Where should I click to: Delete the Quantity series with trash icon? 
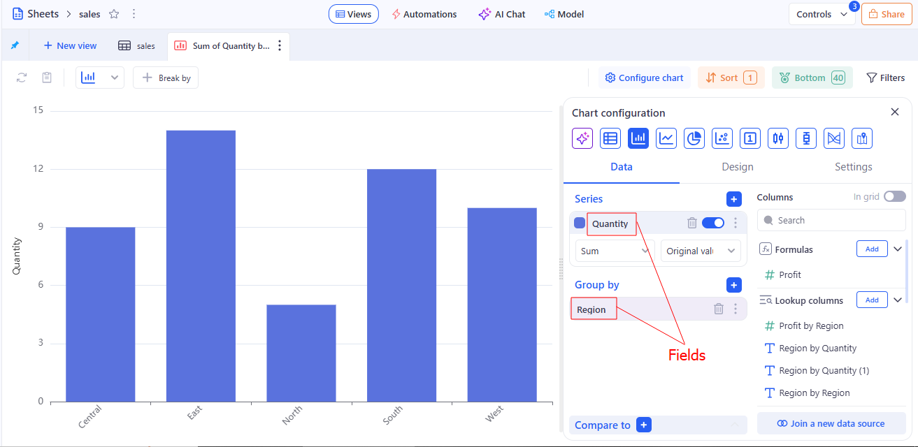pos(692,223)
